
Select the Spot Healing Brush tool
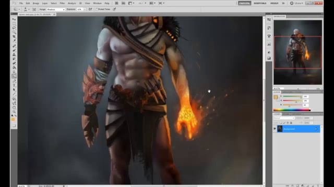(x=14, y=46)
